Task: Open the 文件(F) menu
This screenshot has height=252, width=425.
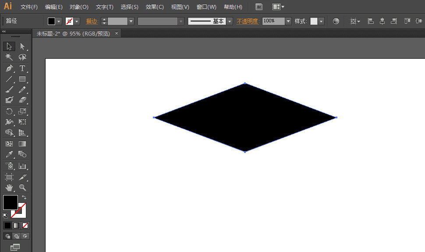Action: point(29,7)
